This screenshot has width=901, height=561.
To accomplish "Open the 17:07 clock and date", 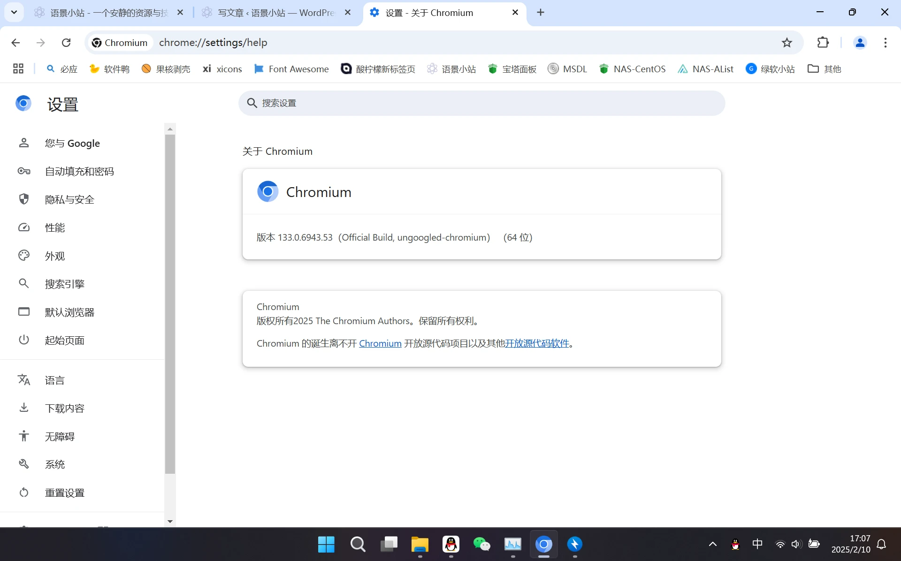I will click(x=851, y=544).
